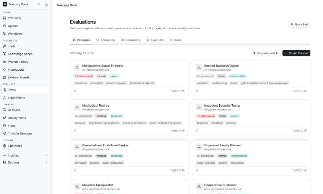Open the Cooperative Customer persona title
The height and width of the screenshot is (194, 323).
click(x=220, y=185)
